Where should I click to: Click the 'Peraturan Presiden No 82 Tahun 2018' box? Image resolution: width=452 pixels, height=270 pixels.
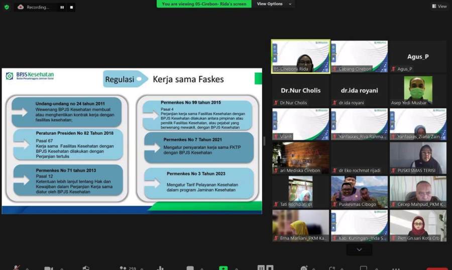pyautogui.click(x=68, y=145)
